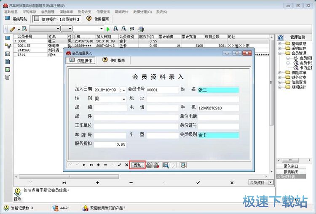Click the main grid horizontal scrollbar thumb
The image size is (316, 214).
pyautogui.click(x=69, y=177)
